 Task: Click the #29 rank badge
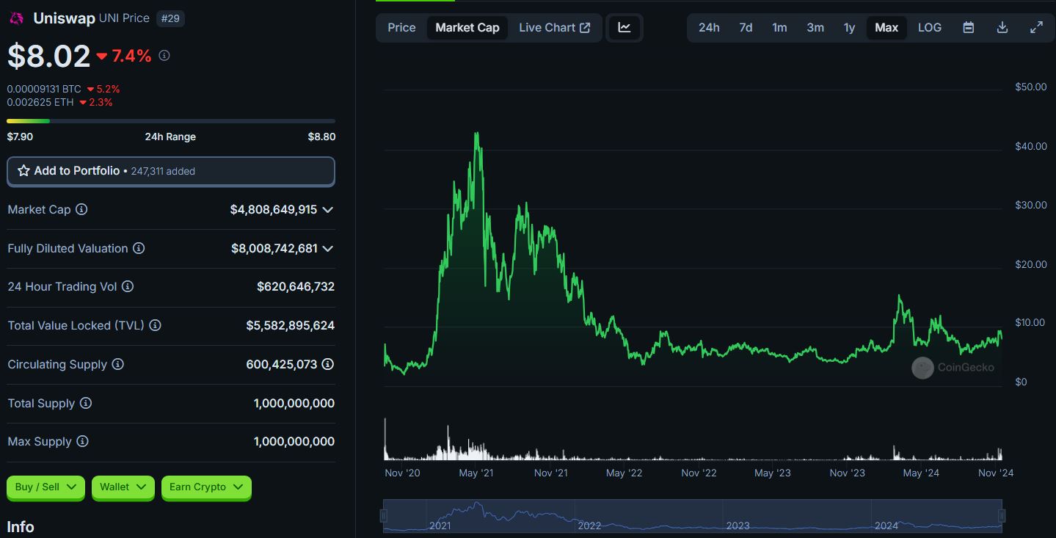click(170, 18)
